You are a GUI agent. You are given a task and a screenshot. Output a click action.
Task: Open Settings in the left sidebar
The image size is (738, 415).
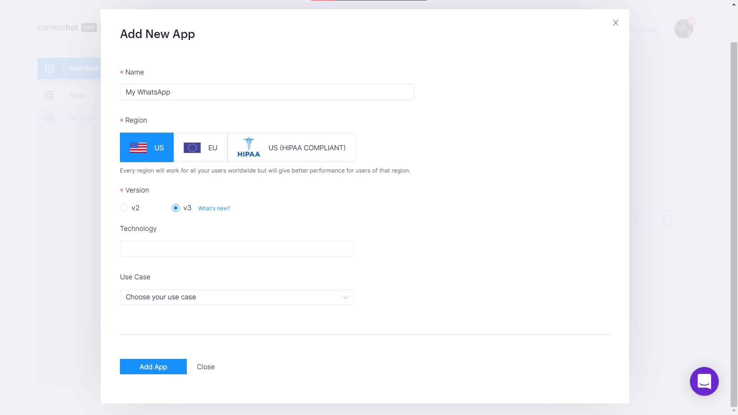tap(69, 118)
